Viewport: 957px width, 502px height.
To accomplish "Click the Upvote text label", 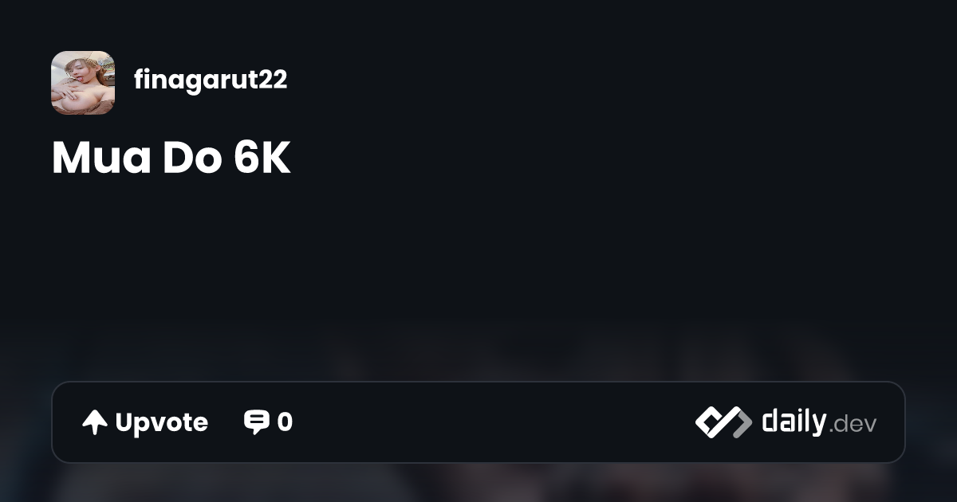I will [x=162, y=422].
